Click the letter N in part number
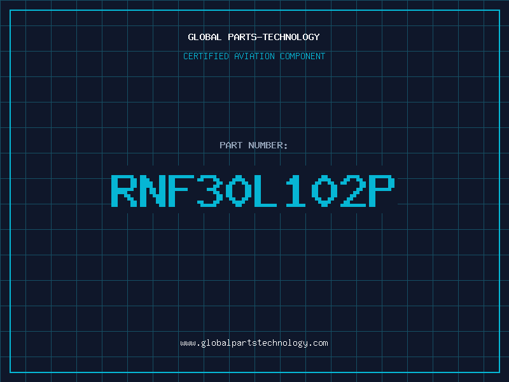 tap(153, 190)
